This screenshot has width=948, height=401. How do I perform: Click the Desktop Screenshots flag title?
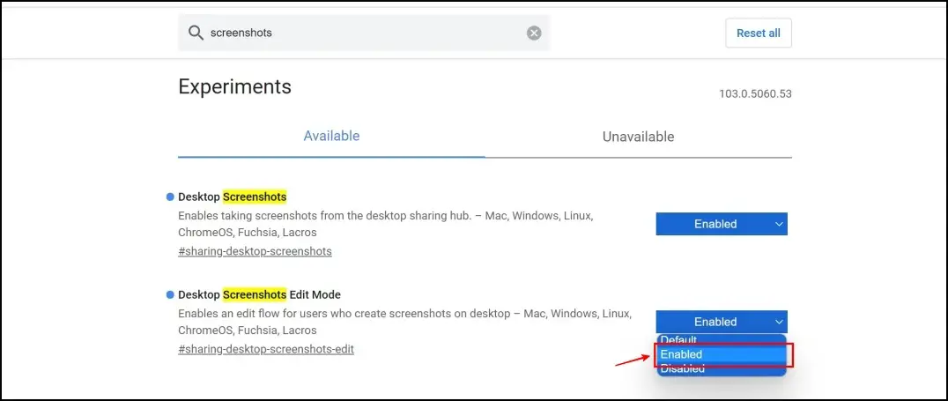(233, 197)
